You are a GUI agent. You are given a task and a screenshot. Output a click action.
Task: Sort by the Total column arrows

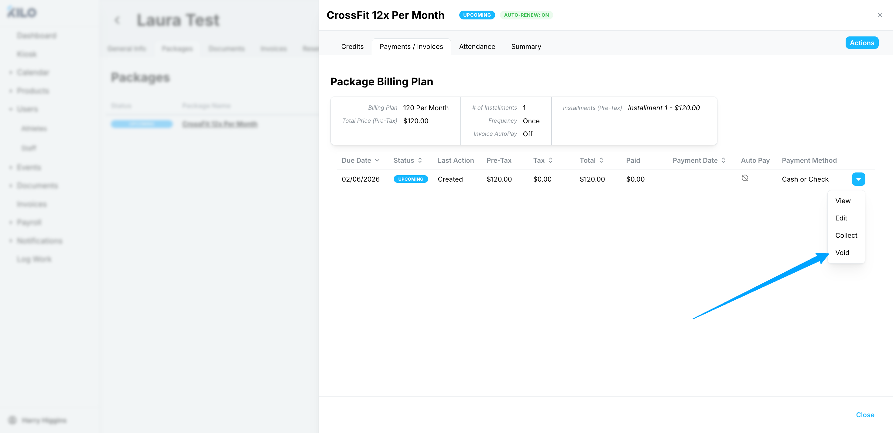(601, 160)
